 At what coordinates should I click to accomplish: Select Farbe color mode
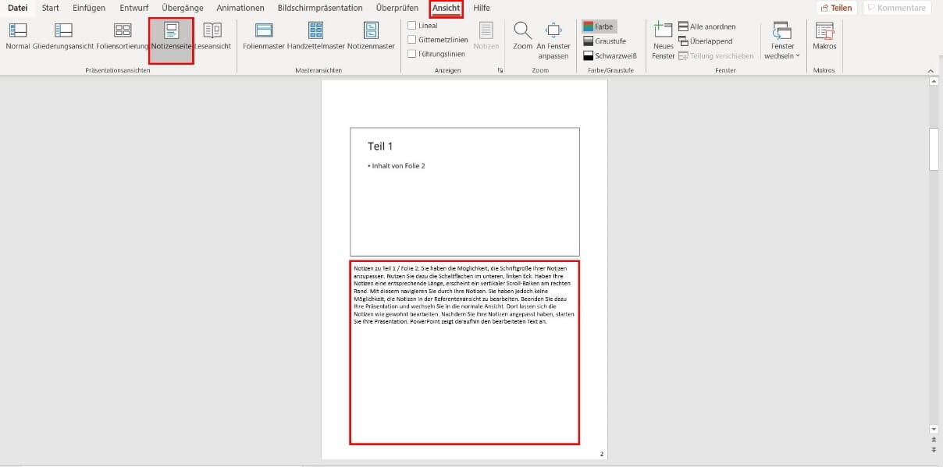pos(600,27)
